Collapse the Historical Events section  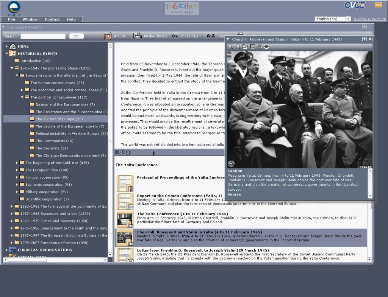pyautogui.click(x=7, y=54)
